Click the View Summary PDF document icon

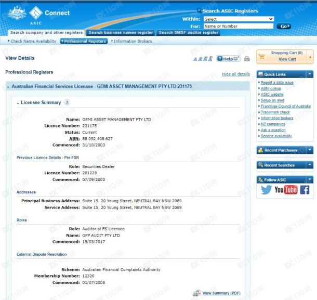197,293
